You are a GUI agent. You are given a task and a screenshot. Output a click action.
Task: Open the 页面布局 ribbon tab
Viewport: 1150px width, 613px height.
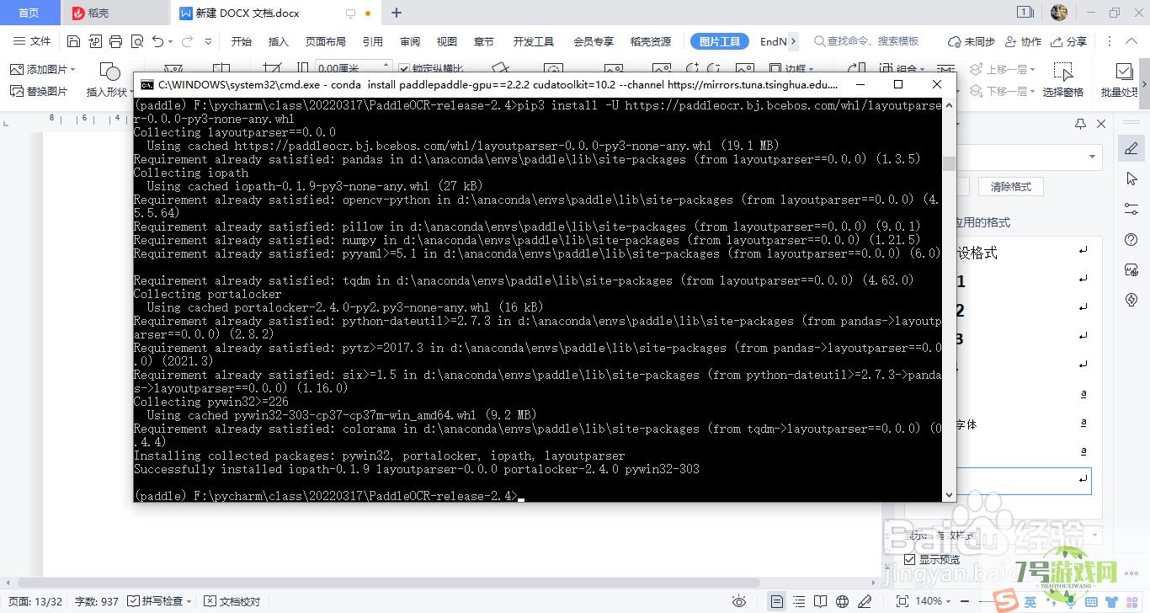pos(325,41)
